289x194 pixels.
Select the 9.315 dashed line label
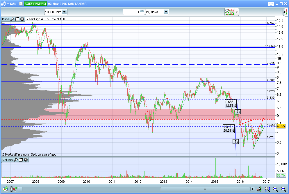pyautogui.click(x=271, y=63)
